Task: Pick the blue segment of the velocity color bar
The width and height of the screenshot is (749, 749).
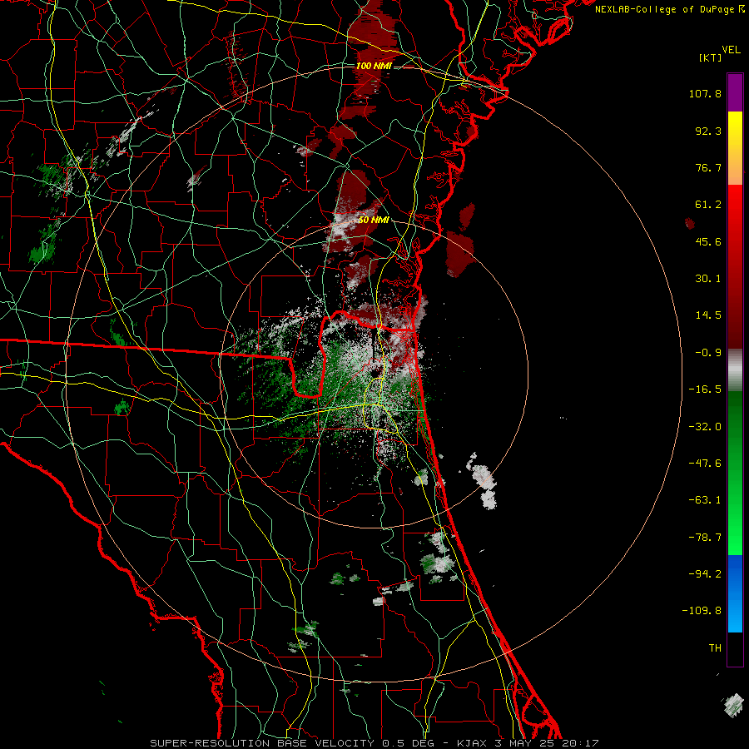Action: click(735, 593)
